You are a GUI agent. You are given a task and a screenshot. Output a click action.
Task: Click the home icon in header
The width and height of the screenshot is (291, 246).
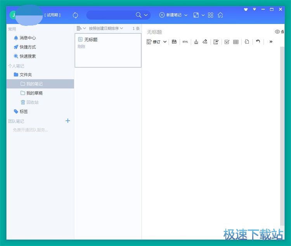click(220, 15)
